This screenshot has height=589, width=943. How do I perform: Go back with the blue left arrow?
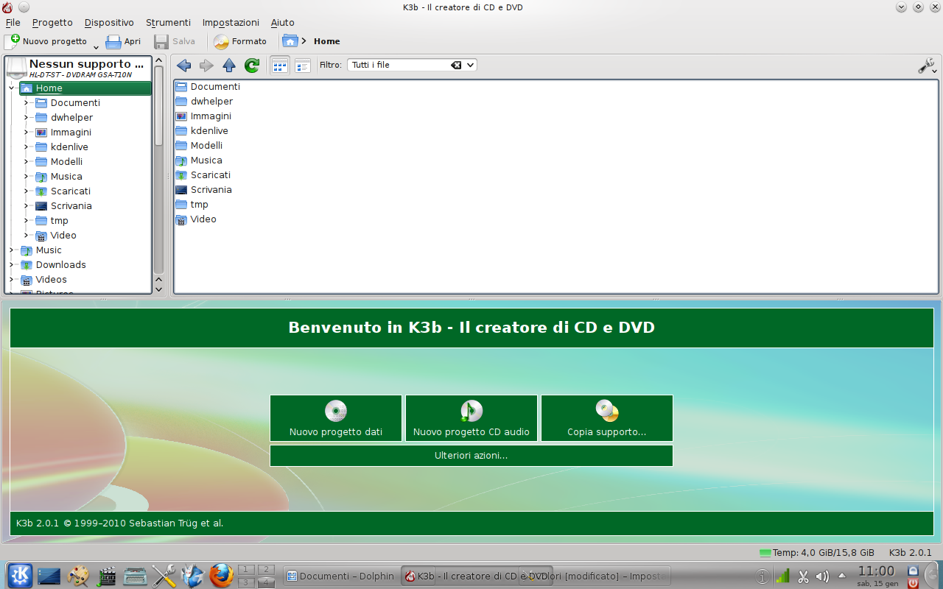pos(184,66)
